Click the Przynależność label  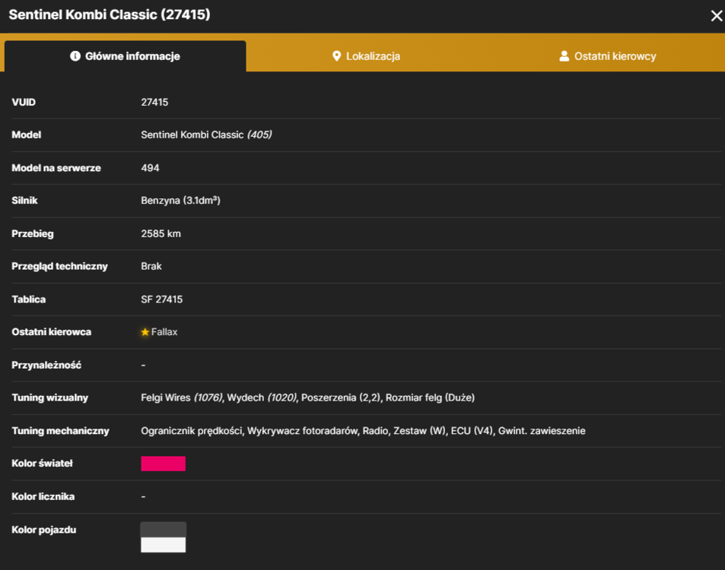pyautogui.click(x=46, y=366)
